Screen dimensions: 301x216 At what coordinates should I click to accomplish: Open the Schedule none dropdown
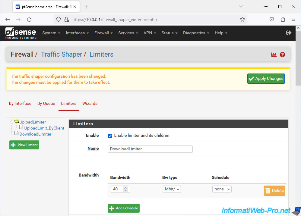tap(222, 189)
